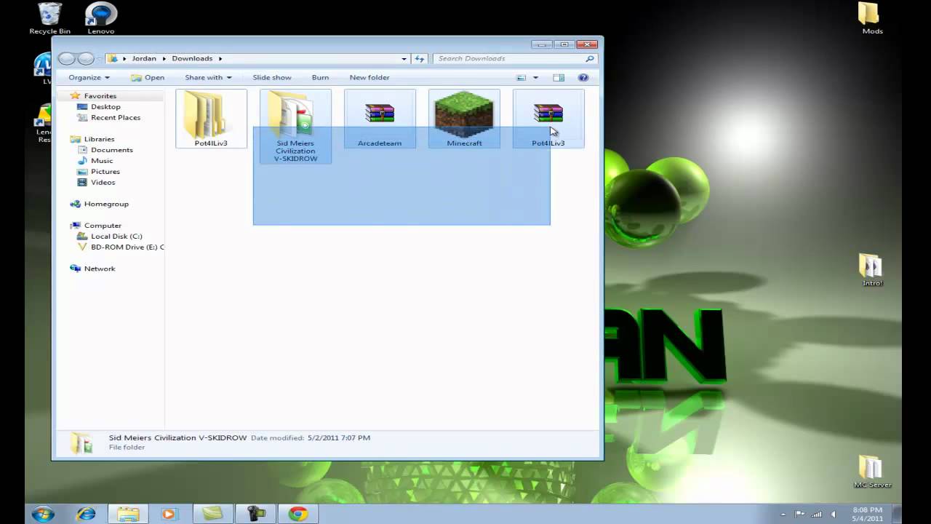Image resolution: width=931 pixels, height=524 pixels.
Task: Open BD-ROM Drive (E:) in sidebar
Action: pos(121,247)
